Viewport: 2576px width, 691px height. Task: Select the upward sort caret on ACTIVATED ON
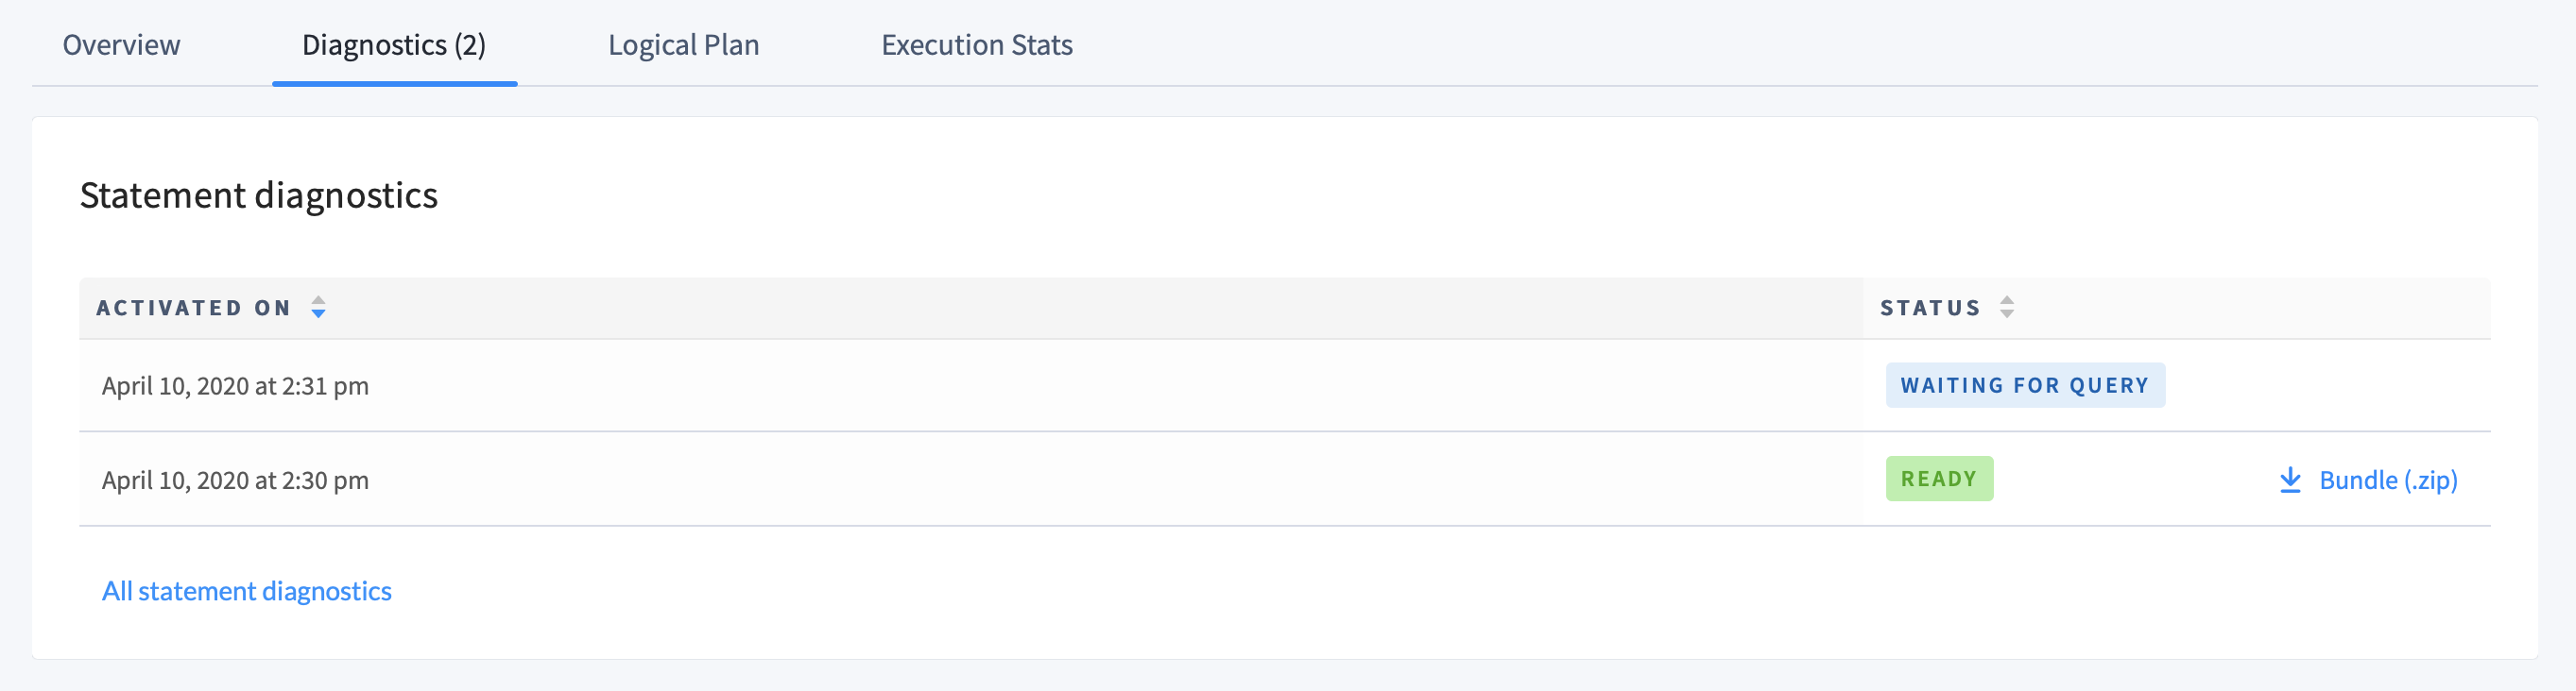(x=318, y=300)
